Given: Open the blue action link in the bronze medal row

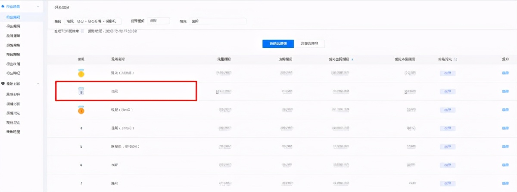Looking at the screenshot, I should point(505,110).
